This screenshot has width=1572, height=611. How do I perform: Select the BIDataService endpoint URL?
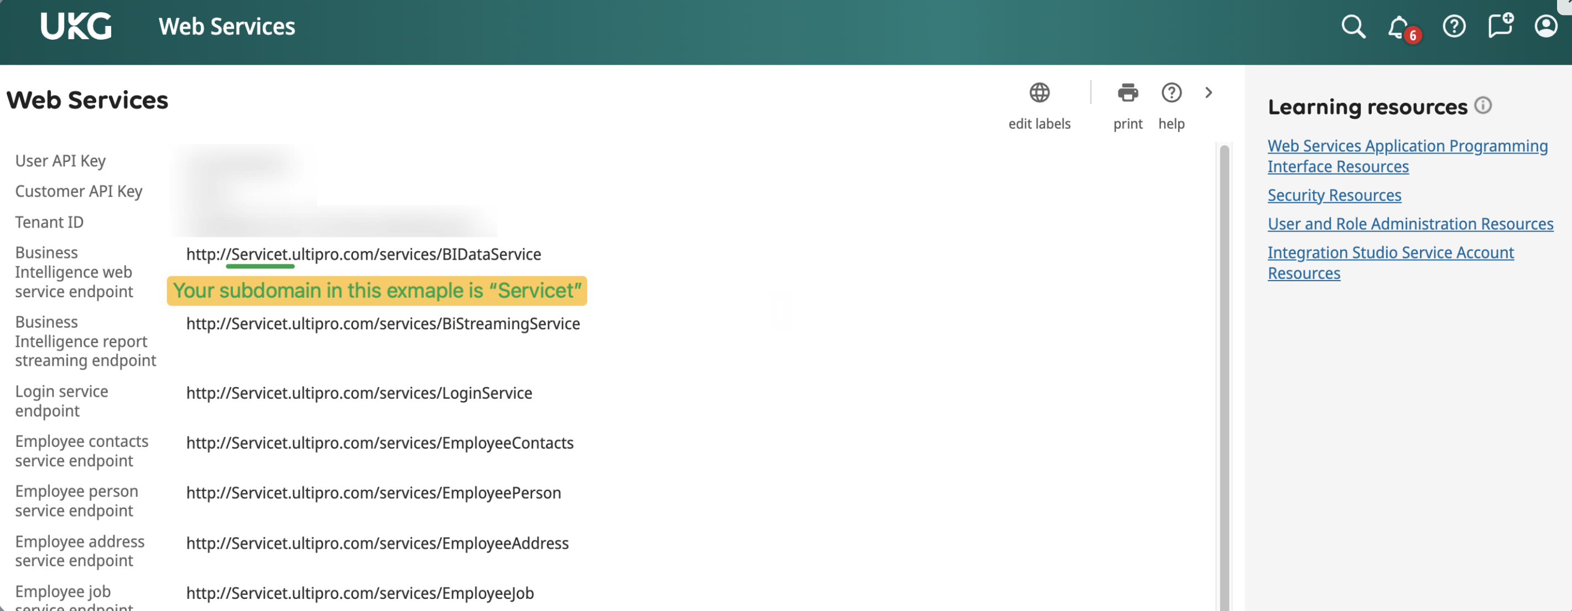(363, 254)
